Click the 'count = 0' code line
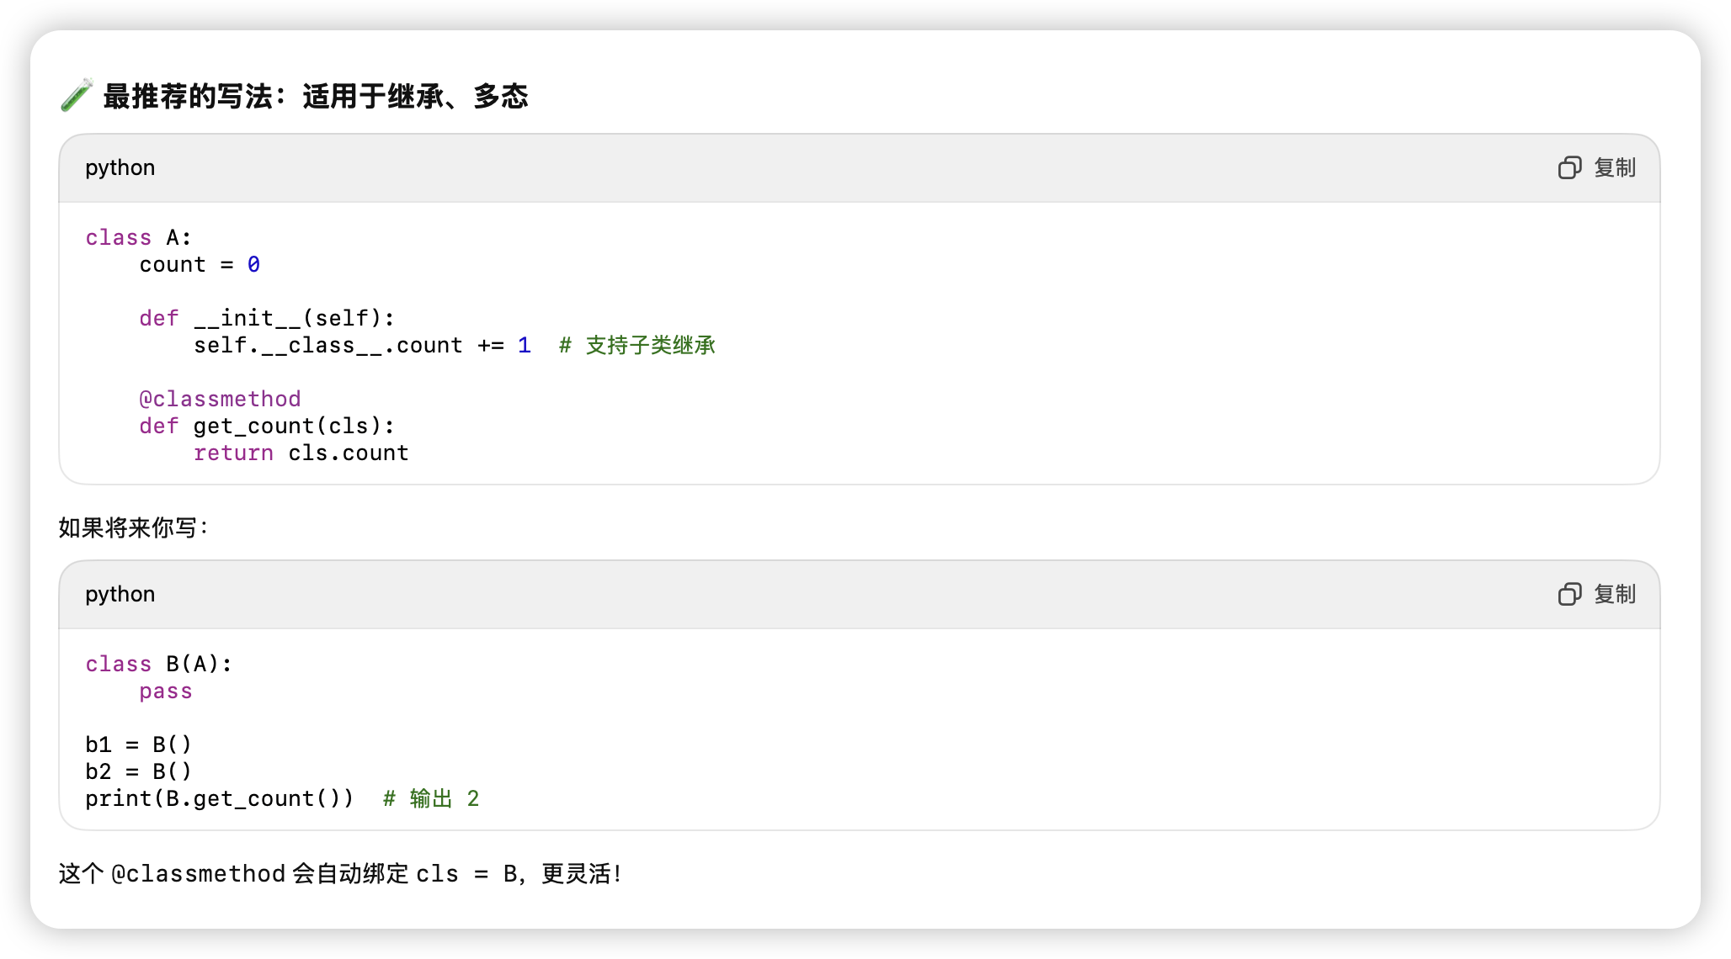 (200, 265)
